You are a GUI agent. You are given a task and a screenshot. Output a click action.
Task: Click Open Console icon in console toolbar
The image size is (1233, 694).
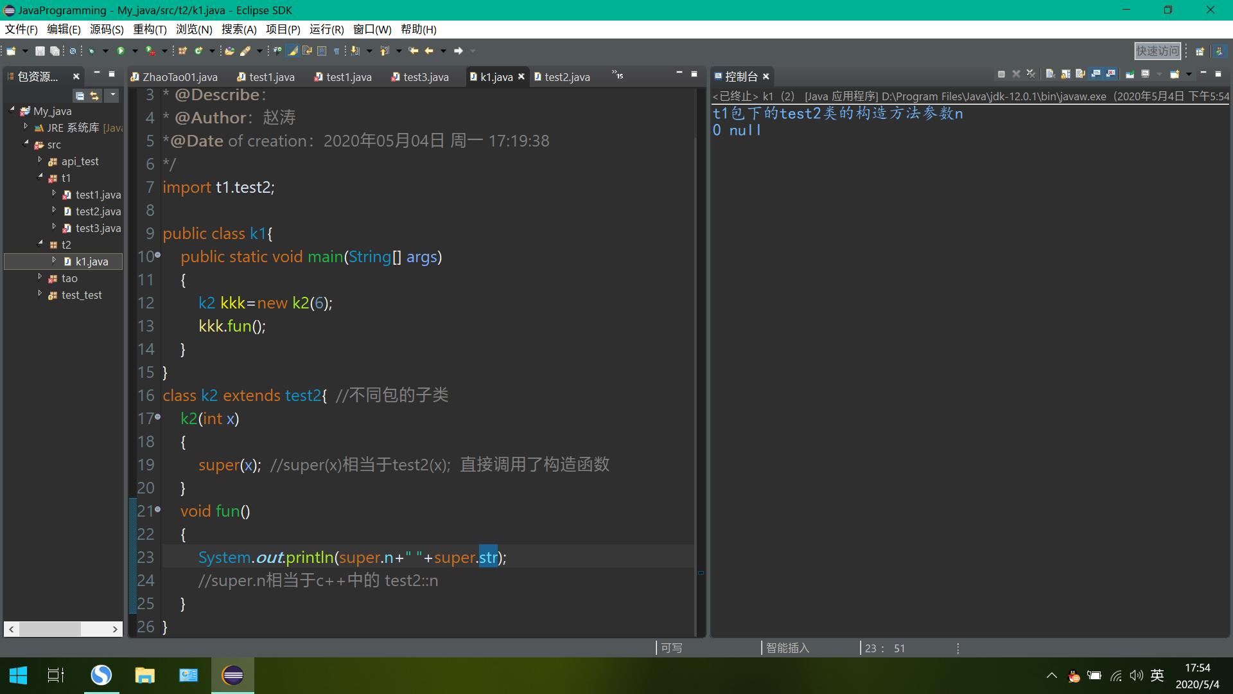coord(1175,74)
